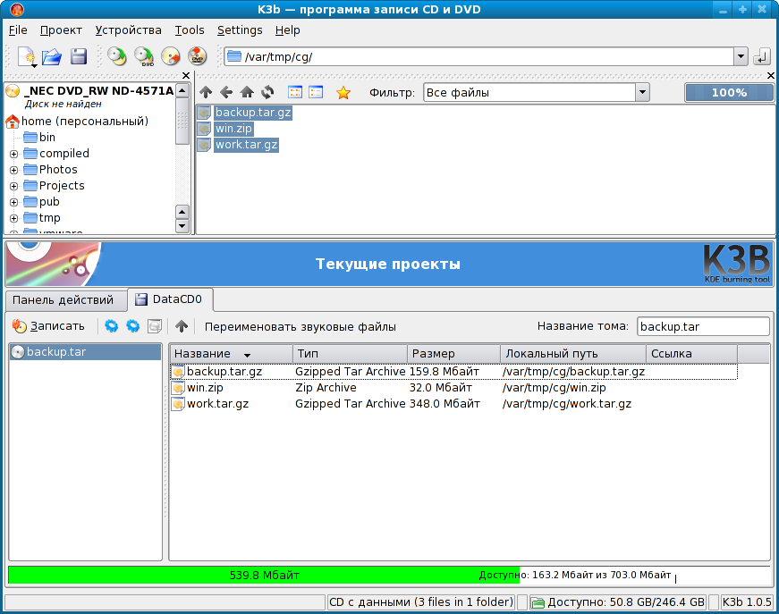Click the 100% progress indicator
The height and width of the screenshot is (614, 779).
(729, 92)
